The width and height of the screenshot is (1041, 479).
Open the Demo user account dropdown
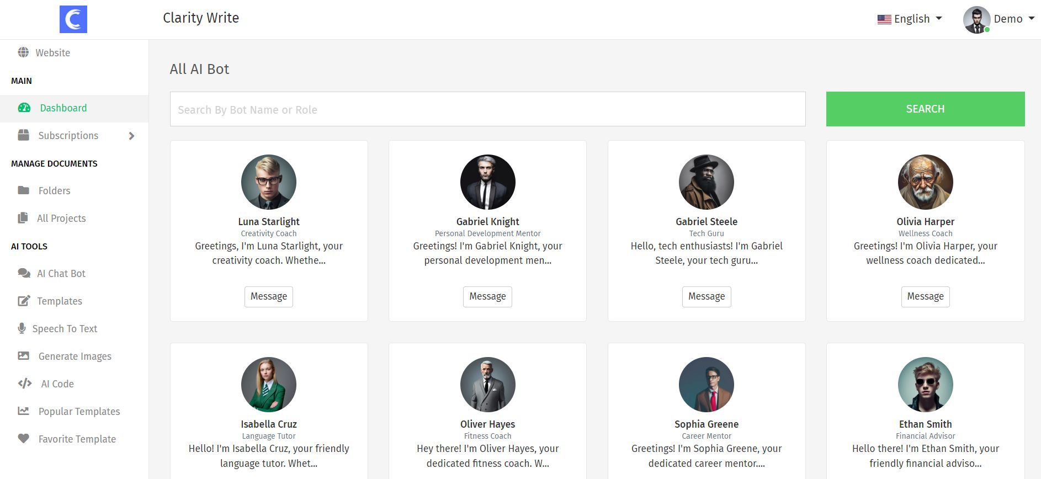pos(999,19)
